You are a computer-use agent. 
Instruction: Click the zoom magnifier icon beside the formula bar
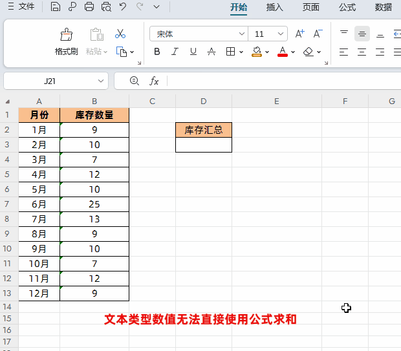click(135, 81)
